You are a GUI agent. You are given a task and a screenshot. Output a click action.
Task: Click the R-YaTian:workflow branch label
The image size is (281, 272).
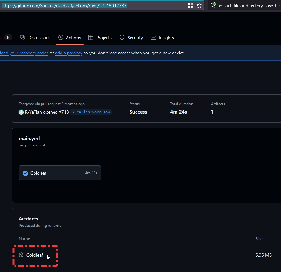(91, 112)
